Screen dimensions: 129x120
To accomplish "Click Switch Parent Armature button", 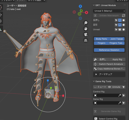I will [109, 64].
